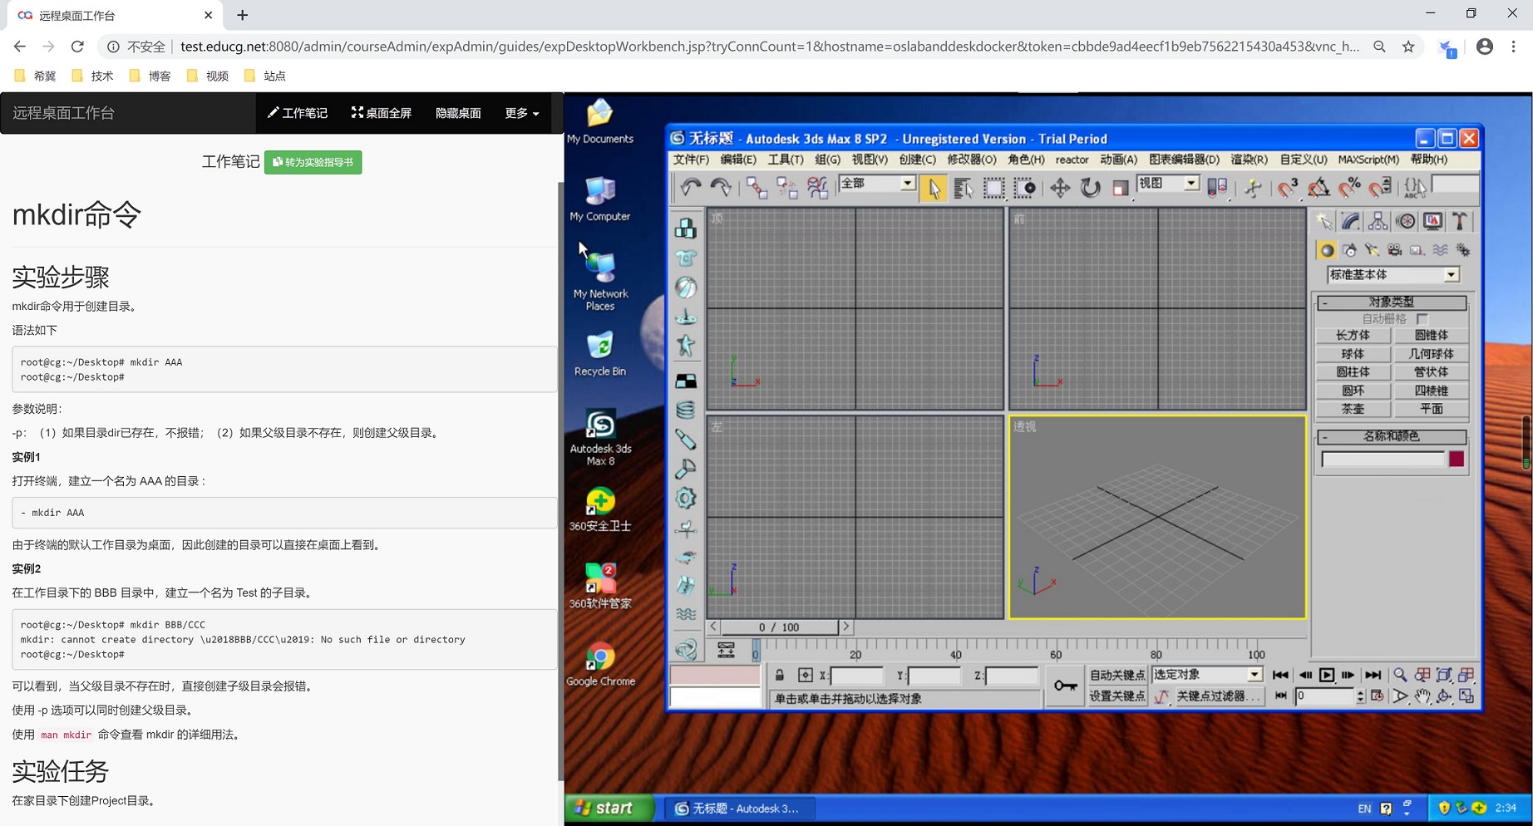Switch to Display command panel tab
The width and height of the screenshot is (1533, 826).
coord(1433,221)
